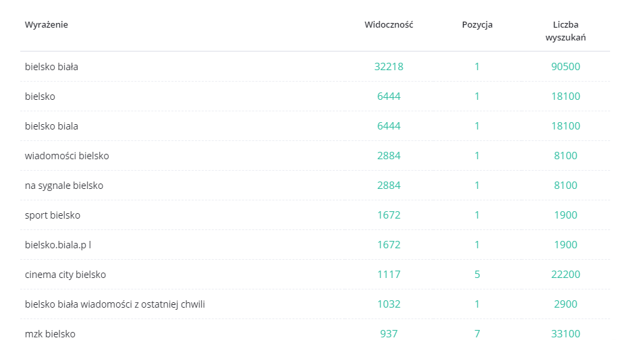
Task: Select 'na sygnale bielsko' keyword
Action: coord(64,186)
